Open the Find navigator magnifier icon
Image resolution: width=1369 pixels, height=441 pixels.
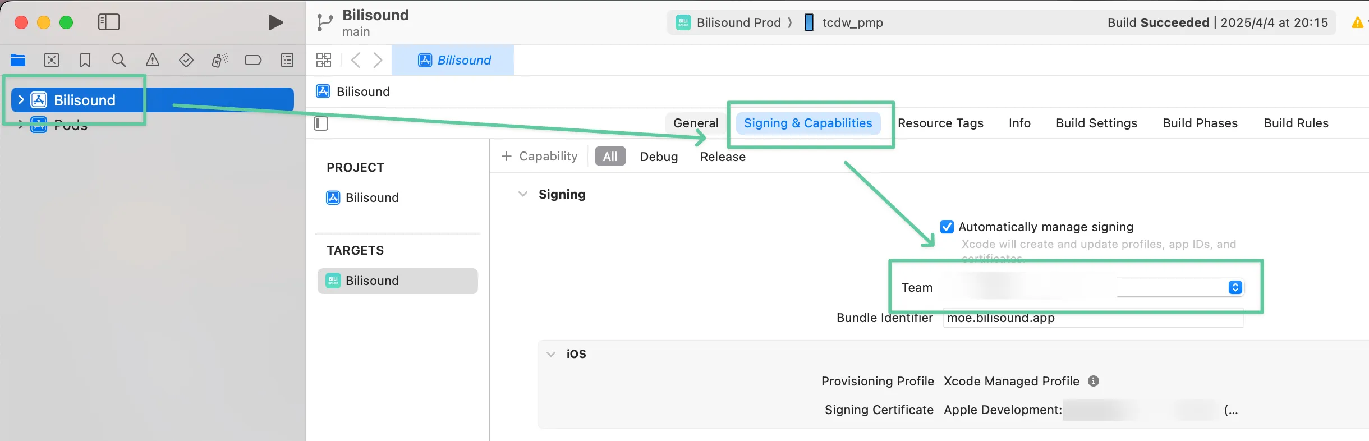[x=119, y=60]
